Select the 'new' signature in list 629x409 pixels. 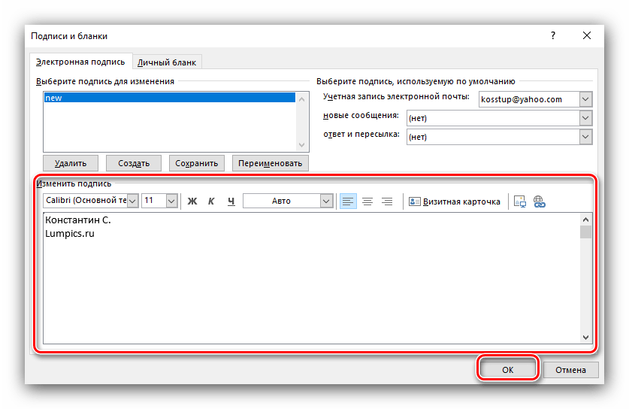(169, 98)
